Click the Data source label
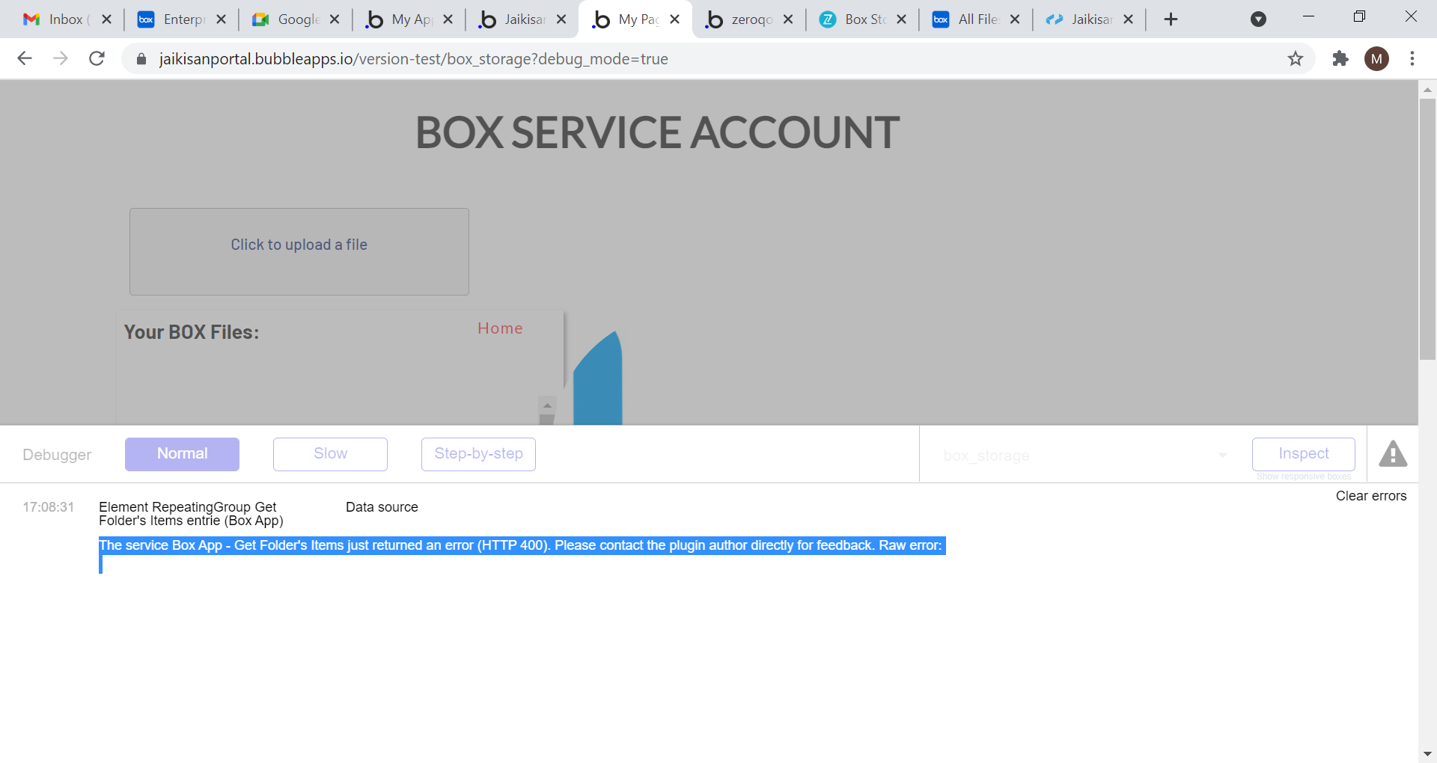The width and height of the screenshot is (1437, 763). pyautogui.click(x=382, y=507)
